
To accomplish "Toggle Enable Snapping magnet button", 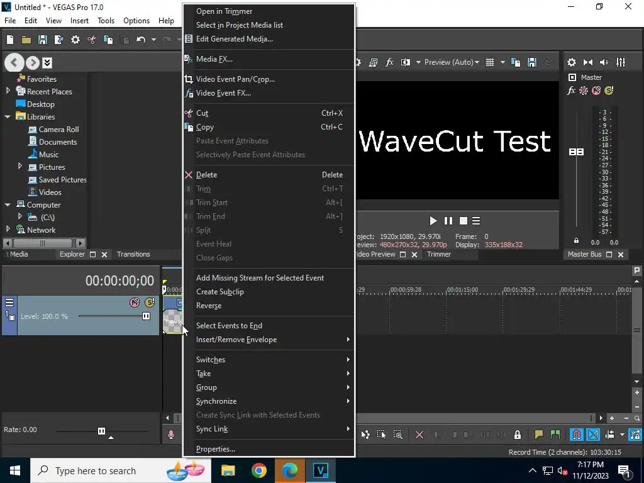I will [577, 435].
